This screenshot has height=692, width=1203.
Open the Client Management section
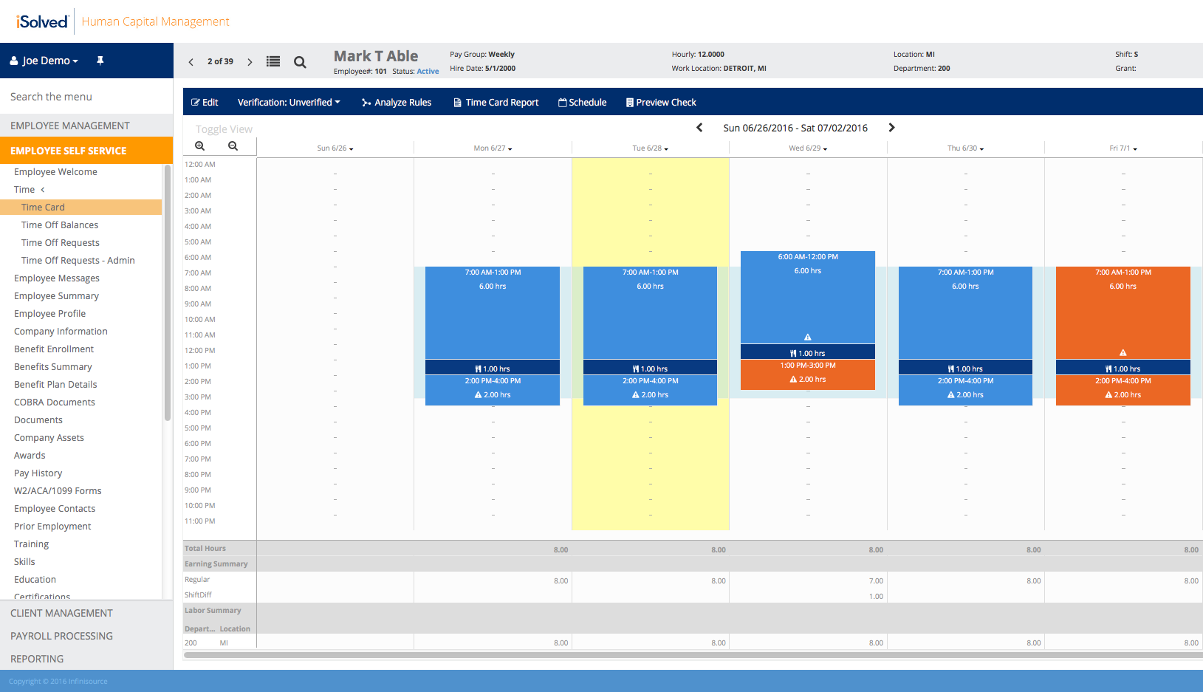point(86,613)
